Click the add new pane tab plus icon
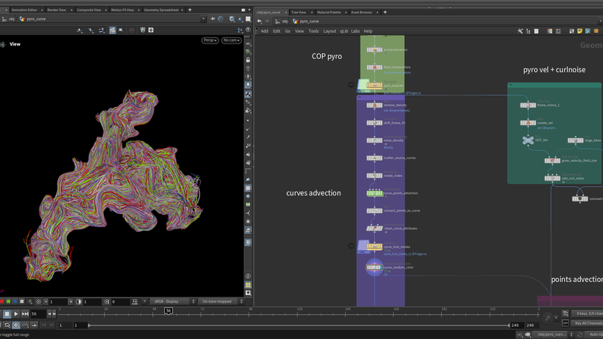This screenshot has width=603, height=339. (x=190, y=10)
